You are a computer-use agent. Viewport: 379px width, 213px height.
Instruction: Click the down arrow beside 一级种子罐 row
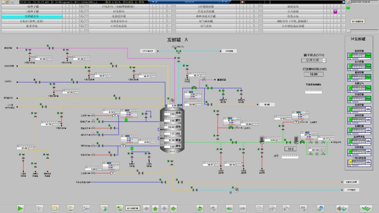click(82, 7)
